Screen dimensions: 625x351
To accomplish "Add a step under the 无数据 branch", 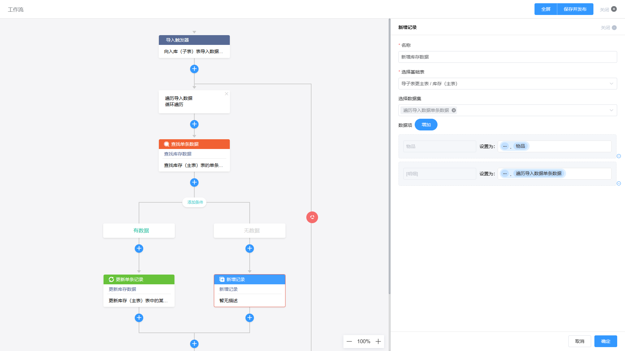I will (250, 249).
